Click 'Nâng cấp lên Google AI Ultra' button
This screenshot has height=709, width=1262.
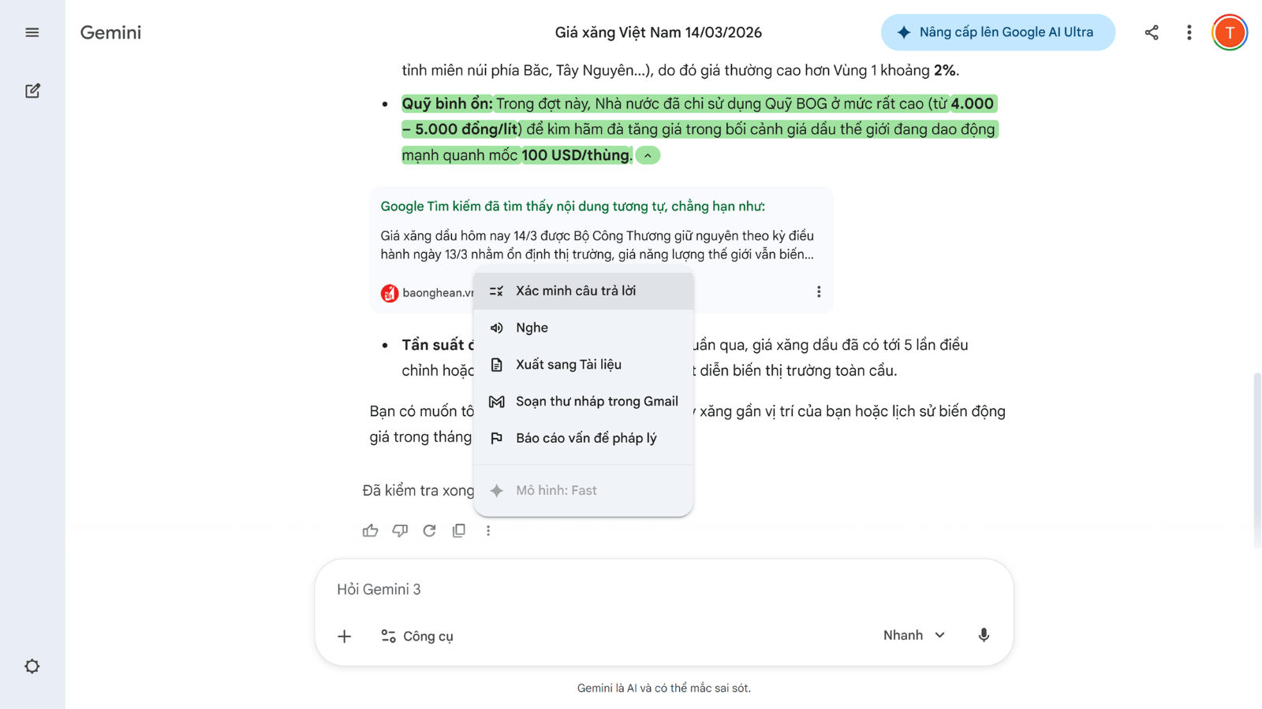click(997, 32)
